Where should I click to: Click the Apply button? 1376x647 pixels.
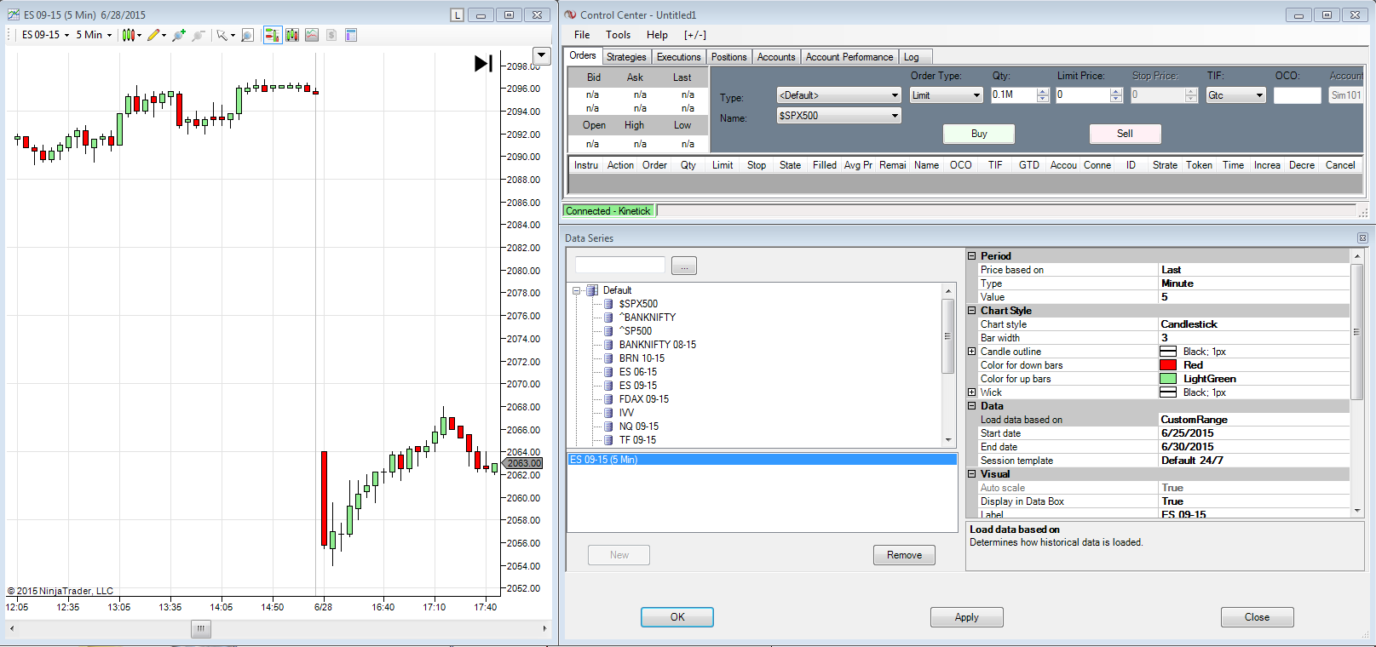(967, 617)
